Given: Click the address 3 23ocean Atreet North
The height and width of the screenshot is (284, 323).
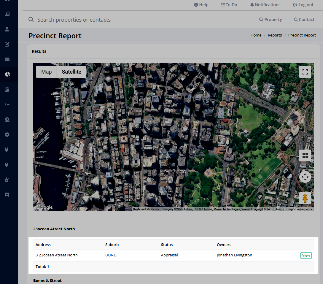Looking at the screenshot, I should click(x=57, y=255).
